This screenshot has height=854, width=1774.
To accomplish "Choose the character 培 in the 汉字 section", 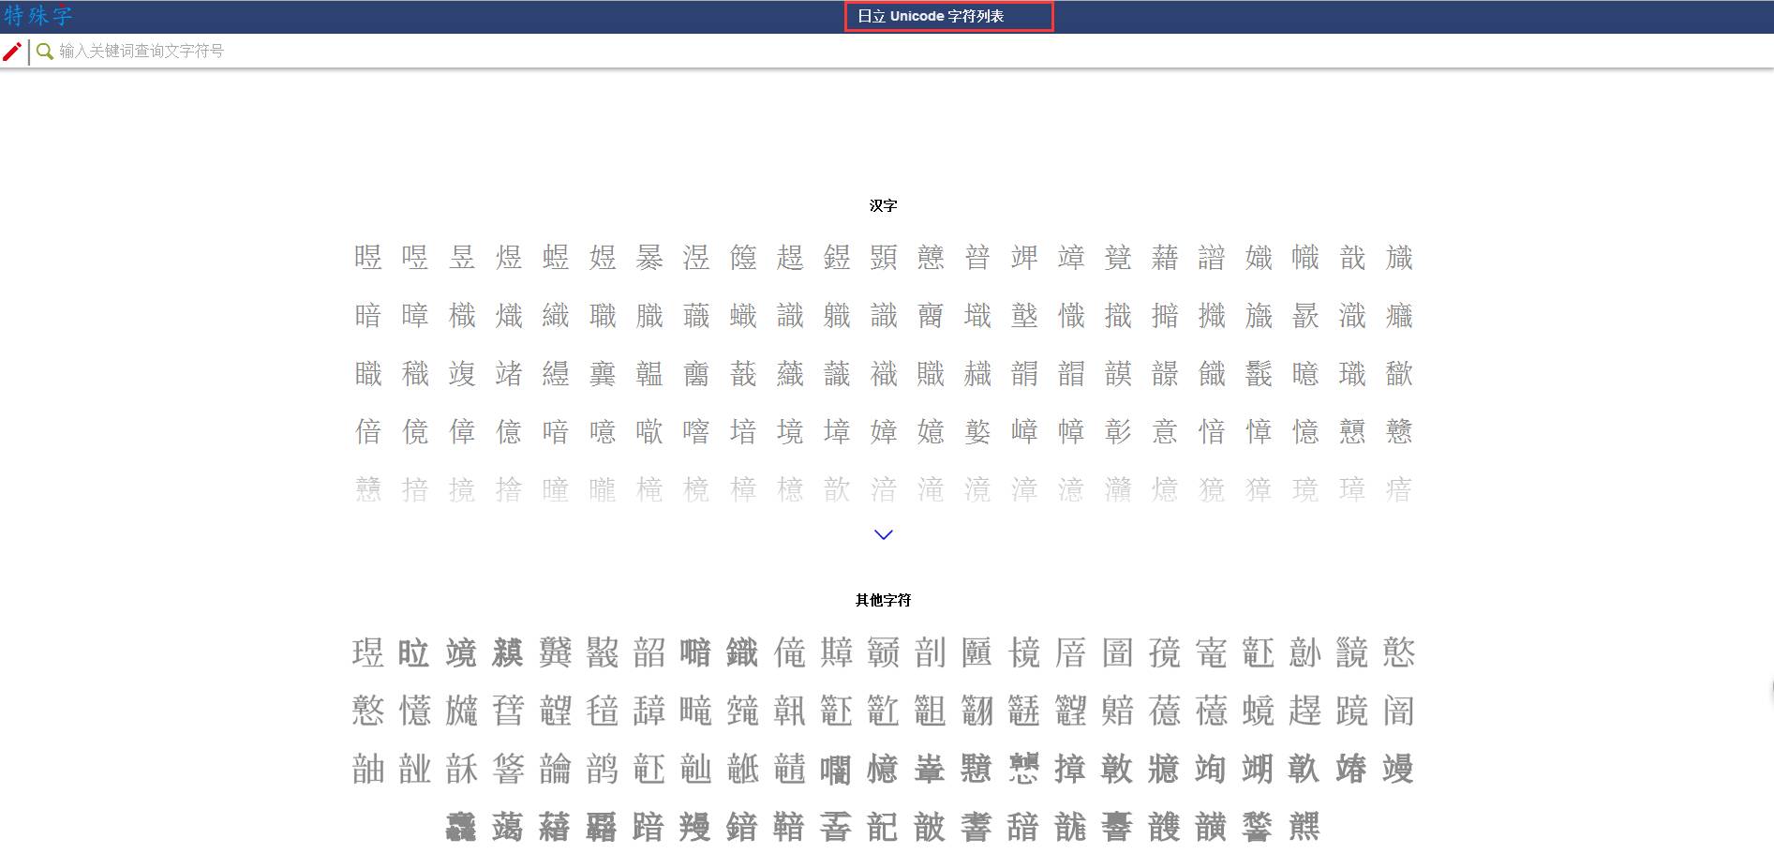I will tap(743, 431).
